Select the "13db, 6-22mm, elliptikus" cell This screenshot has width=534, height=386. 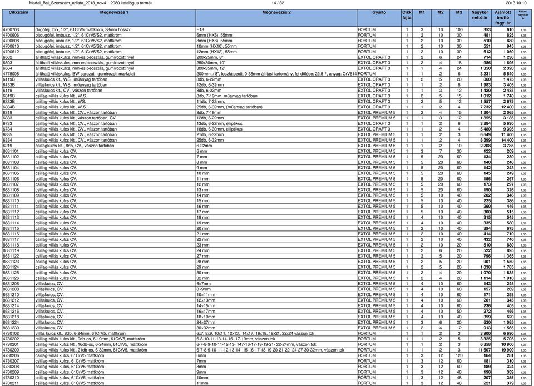pyautogui.click(x=219, y=123)
